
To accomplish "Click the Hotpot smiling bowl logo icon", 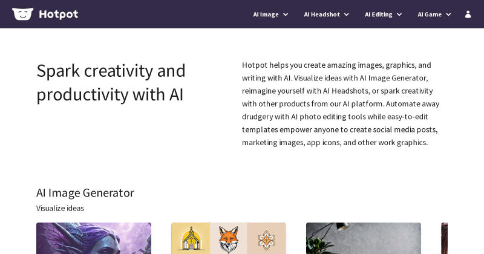I will click(x=22, y=14).
